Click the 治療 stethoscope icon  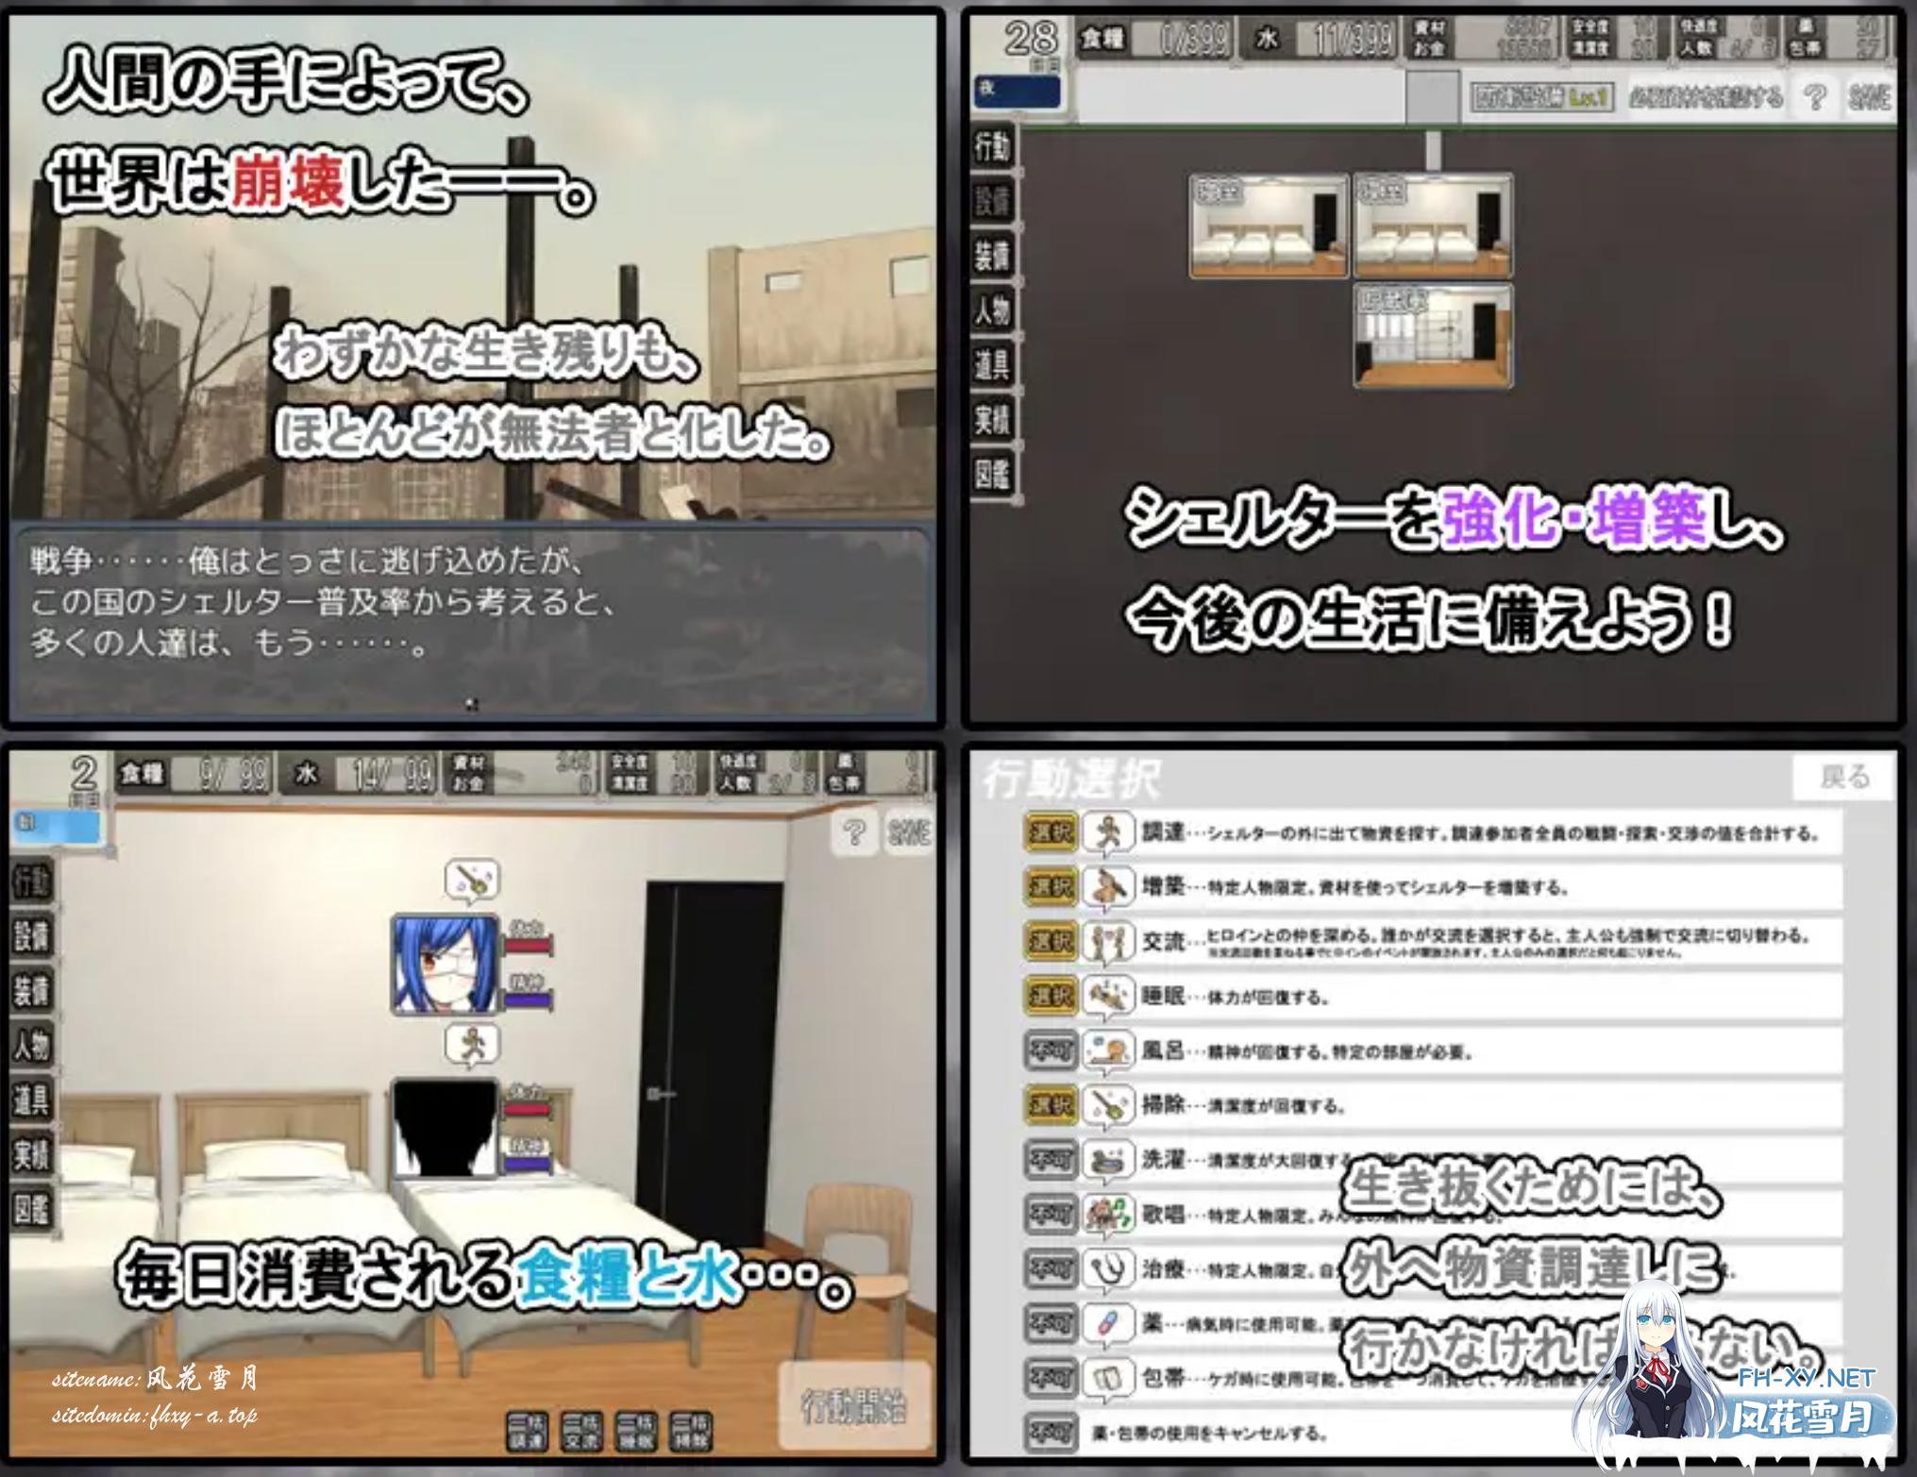coord(1107,1269)
